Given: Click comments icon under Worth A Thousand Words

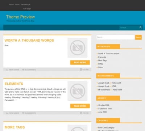Looking at the screenshot, I should (x=23, y=69).
